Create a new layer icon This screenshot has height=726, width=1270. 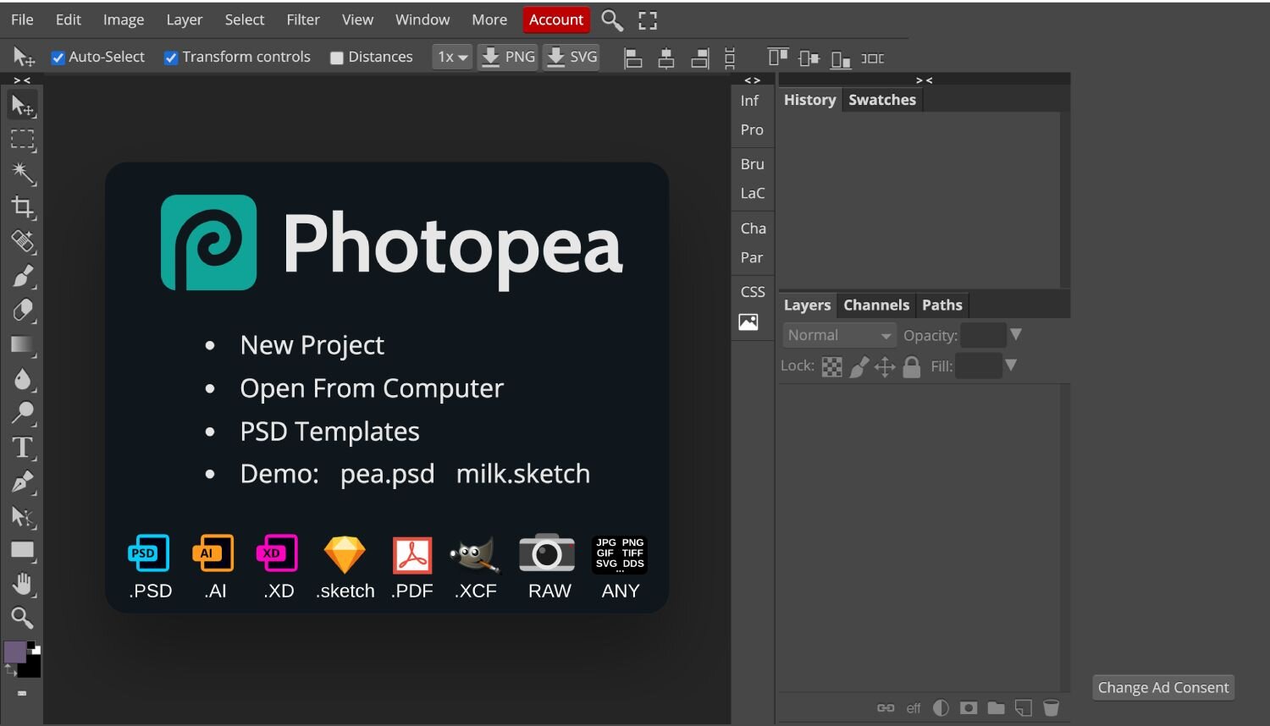(x=1024, y=708)
